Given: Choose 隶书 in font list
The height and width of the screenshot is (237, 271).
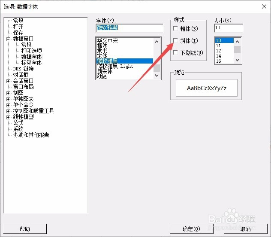Looking at the screenshot, I should [124, 51].
